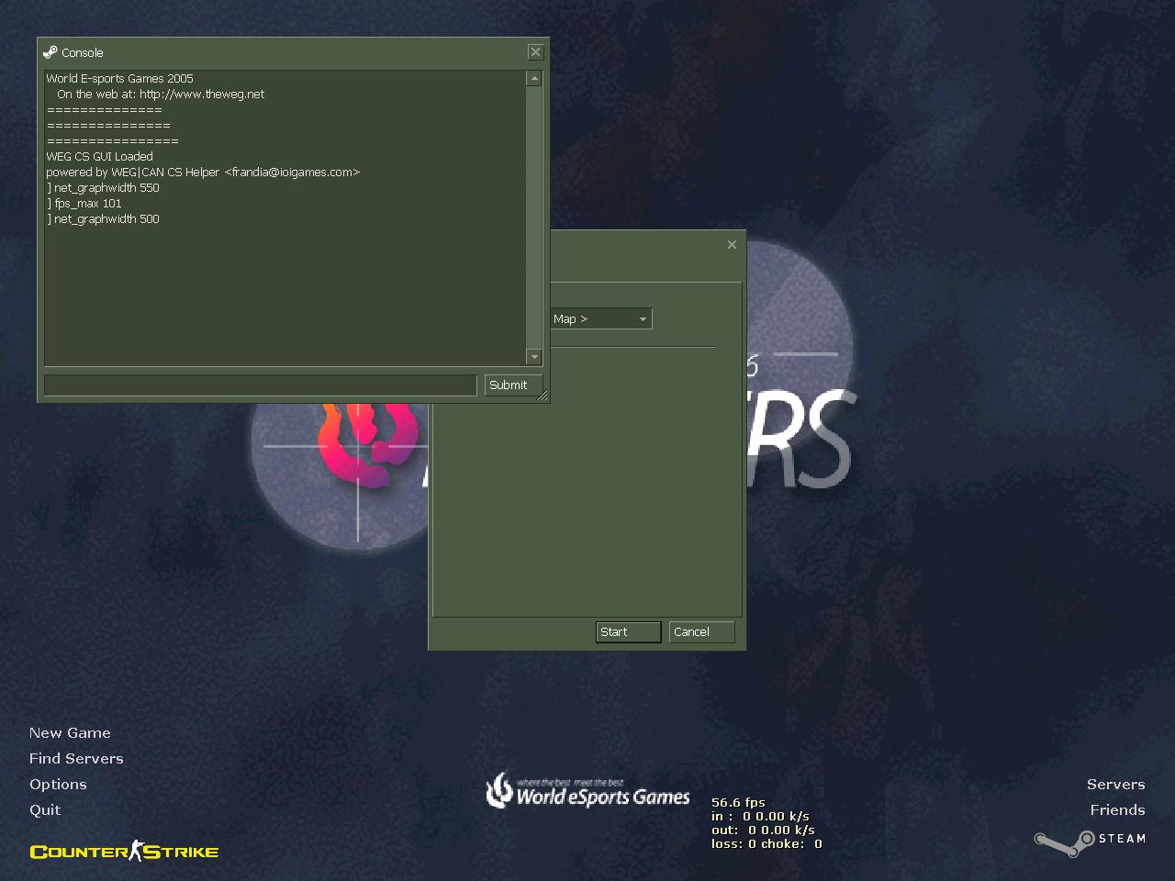Click the Cancel button
The image size is (1175, 881).
pos(701,631)
